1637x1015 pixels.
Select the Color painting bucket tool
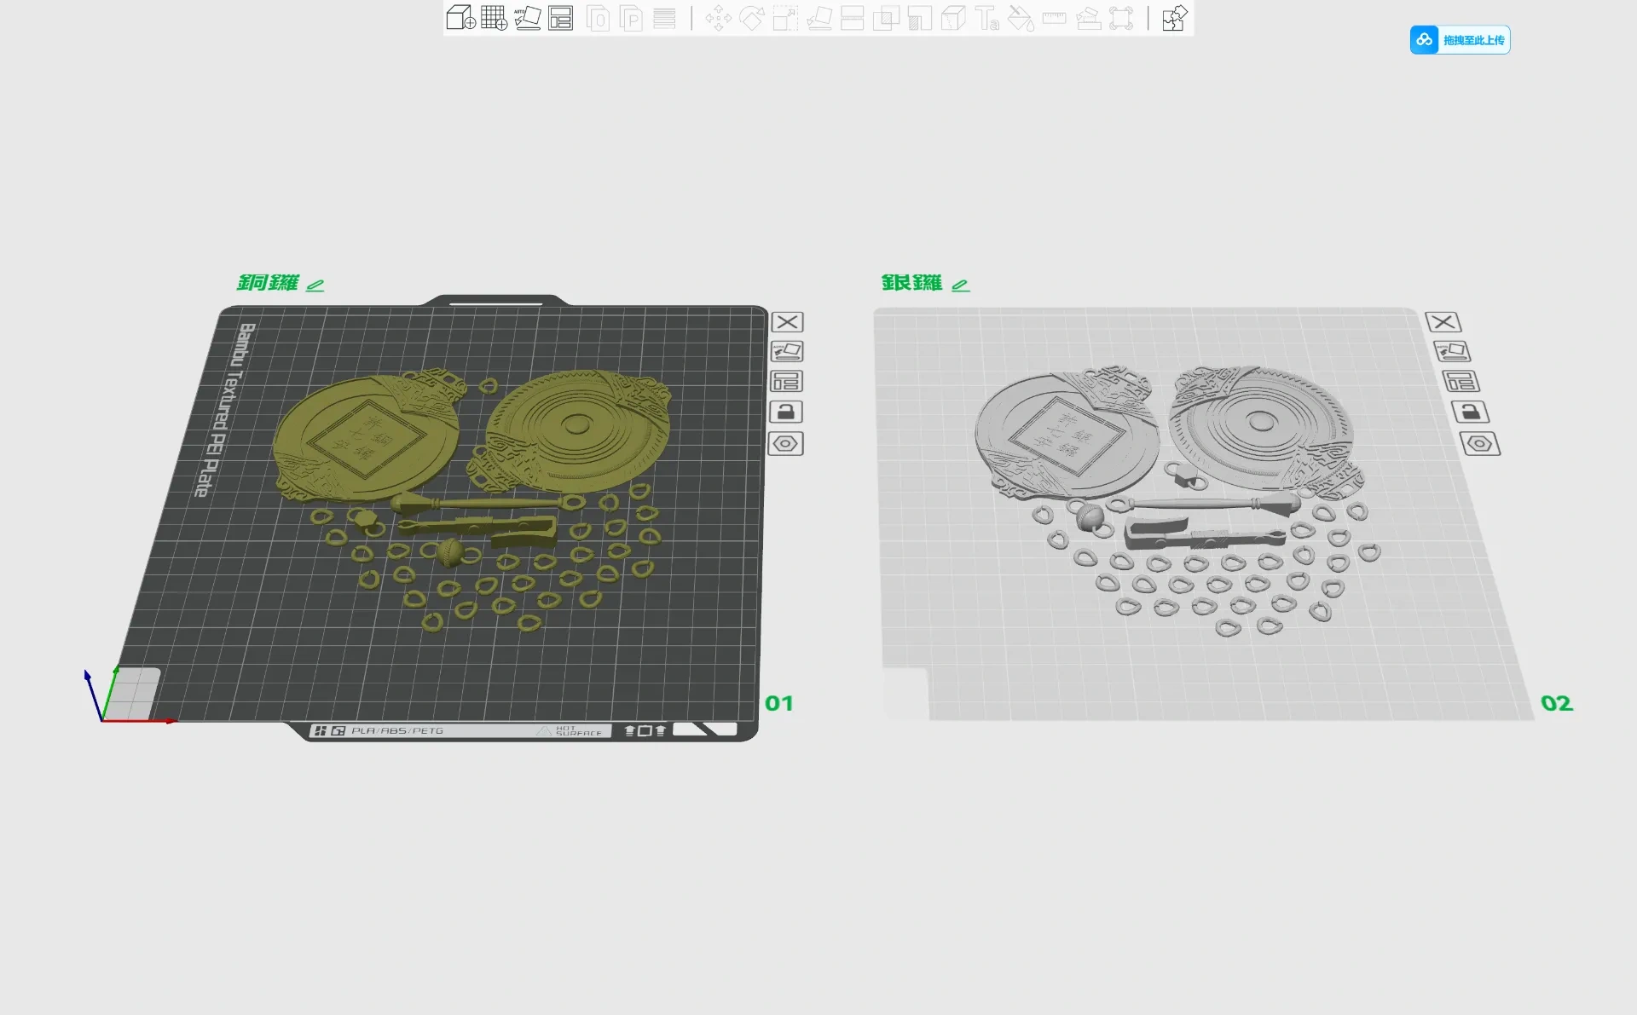pyautogui.click(x=1021, y=18)
